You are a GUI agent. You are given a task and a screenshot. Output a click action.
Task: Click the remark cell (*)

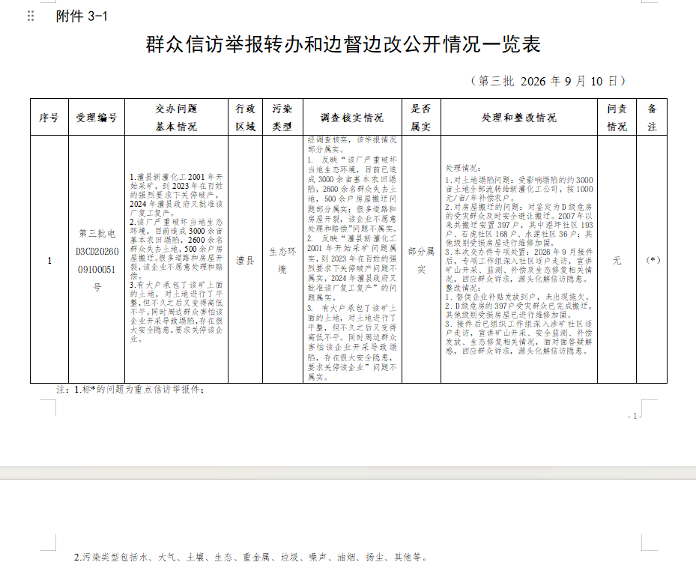point(652,259)
